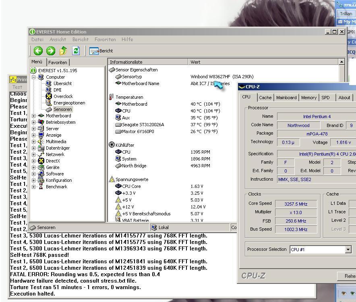Viewport: 356px width, 302px height.
Task: Expand the DirectX tree node
Action: pos(33,161)
